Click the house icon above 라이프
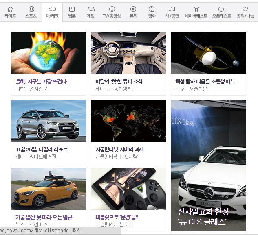 pos(11,9)
